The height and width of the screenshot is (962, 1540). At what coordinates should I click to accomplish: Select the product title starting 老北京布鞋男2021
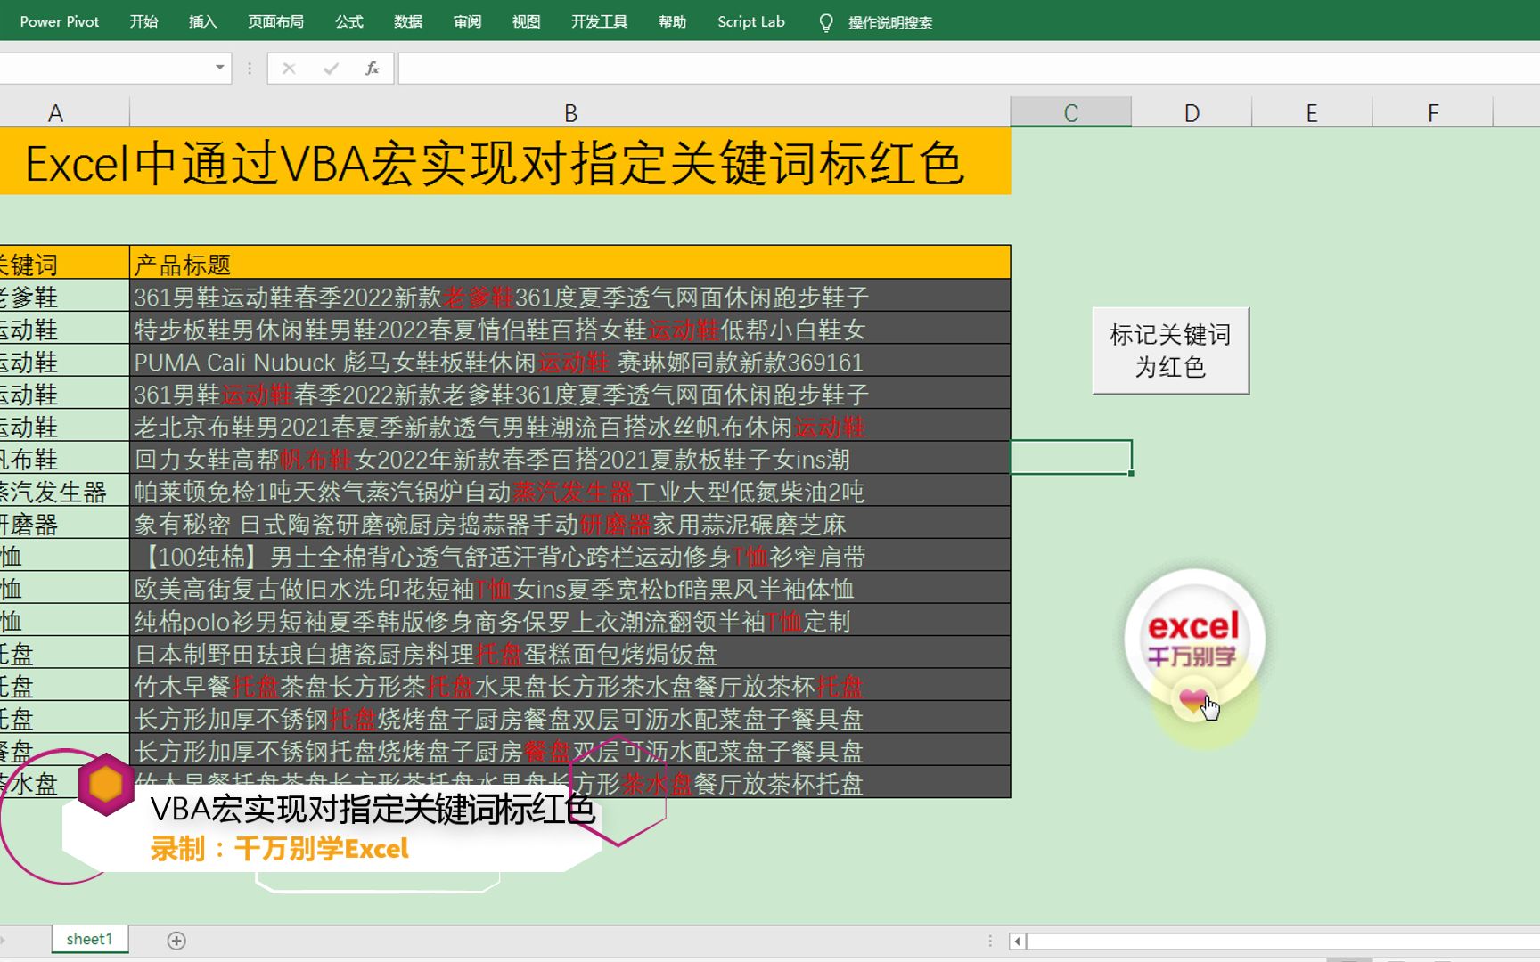point(570,427)
